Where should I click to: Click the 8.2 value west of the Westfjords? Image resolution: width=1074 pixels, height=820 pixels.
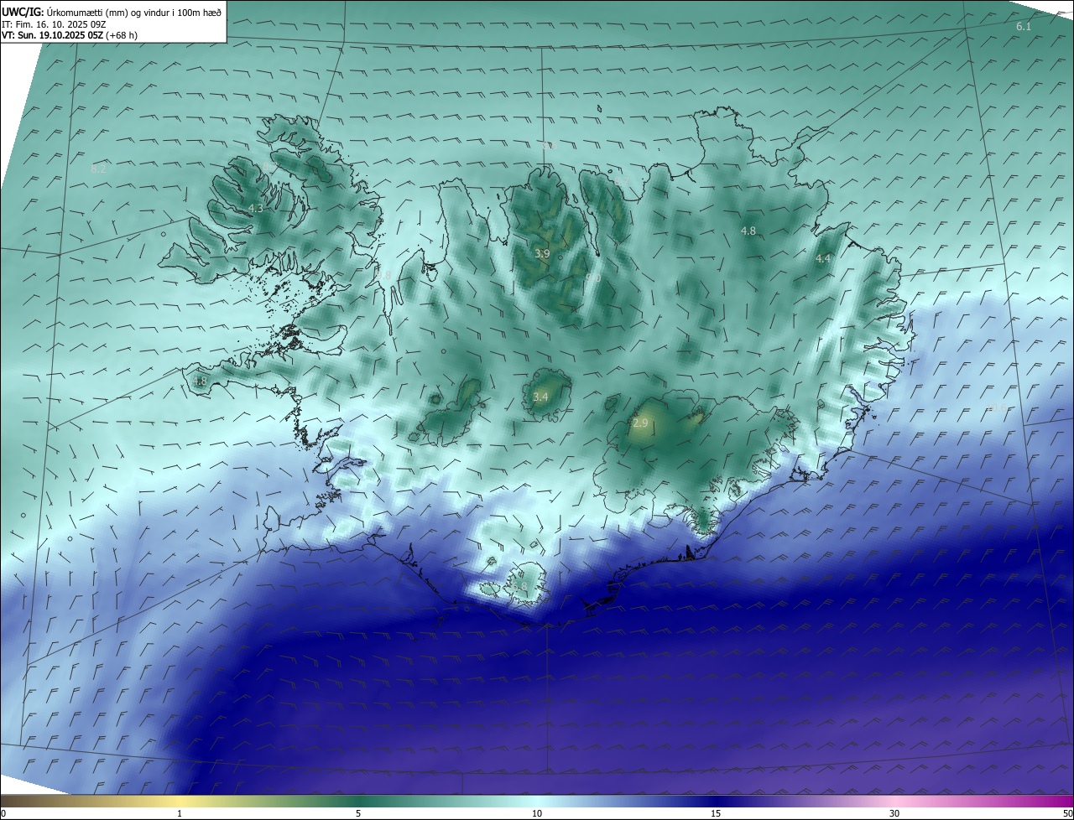98,169
